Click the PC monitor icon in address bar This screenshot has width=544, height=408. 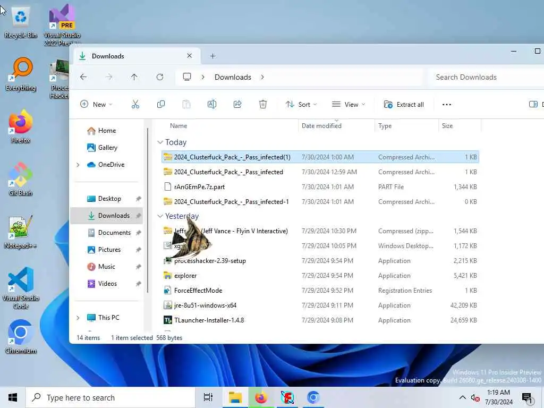(x=187, y=76)
